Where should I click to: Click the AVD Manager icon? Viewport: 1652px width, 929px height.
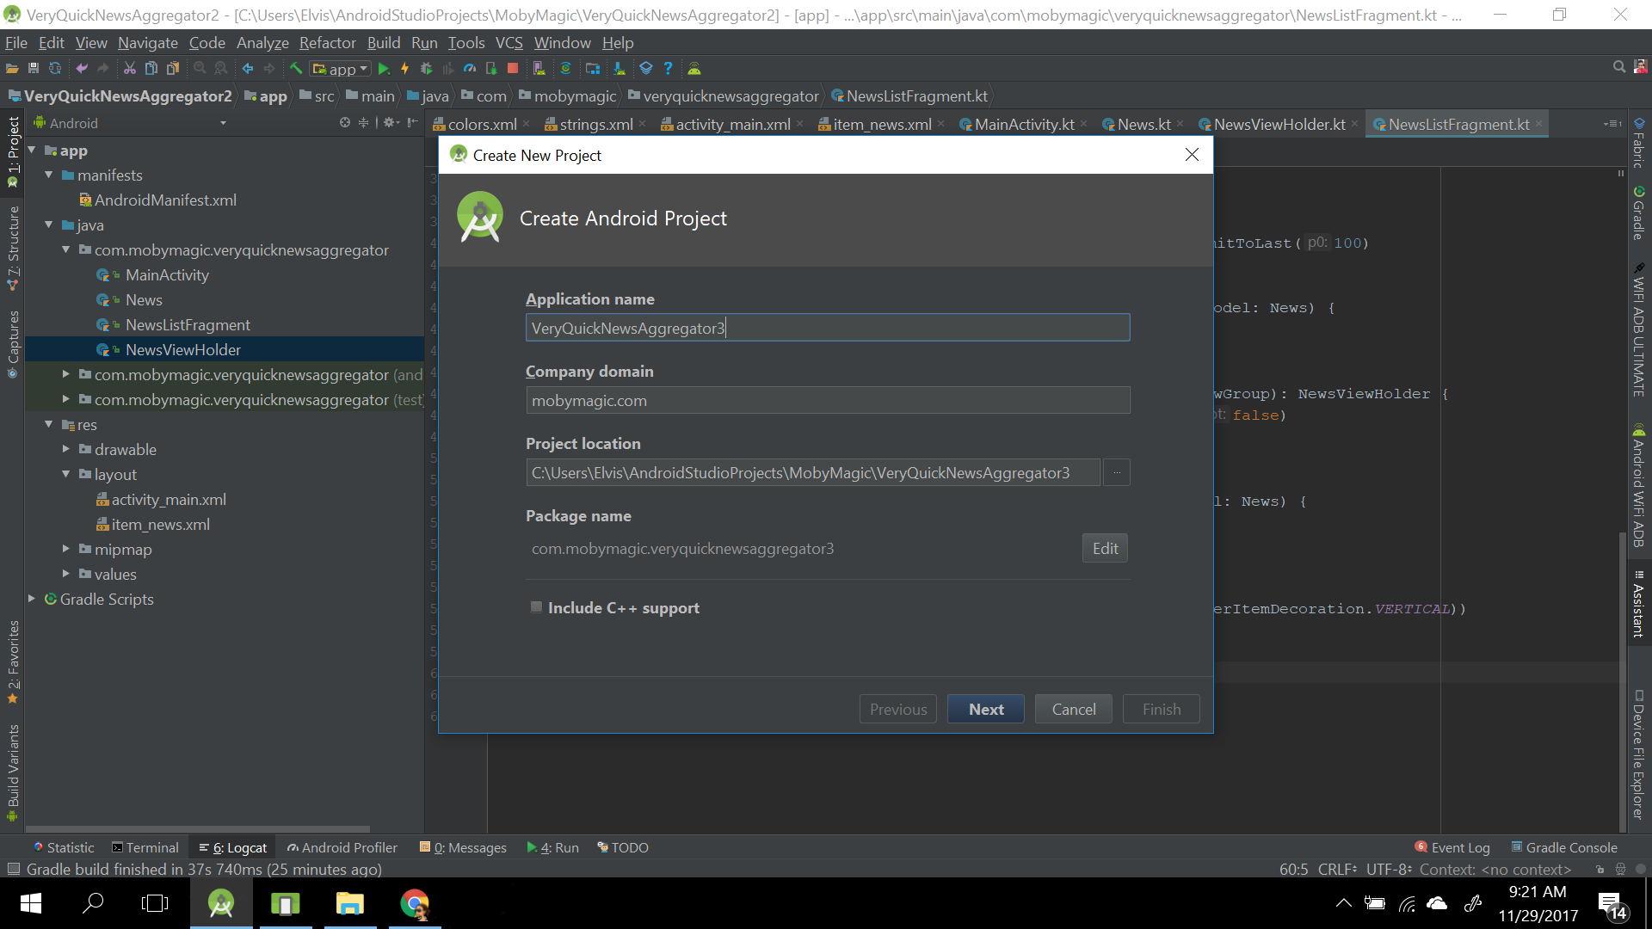pos(539,69)
